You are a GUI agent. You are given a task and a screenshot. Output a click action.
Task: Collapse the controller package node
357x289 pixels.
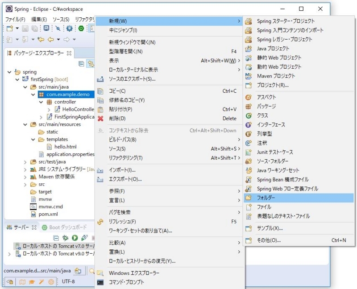tap(41, 102)
